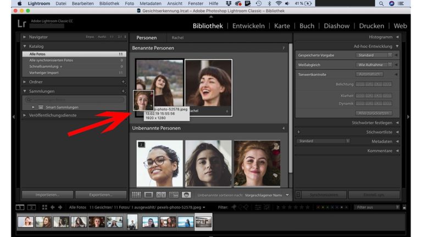Select the grid view icon
Viewport: 422px width, 237px height.
pos(136,195)
